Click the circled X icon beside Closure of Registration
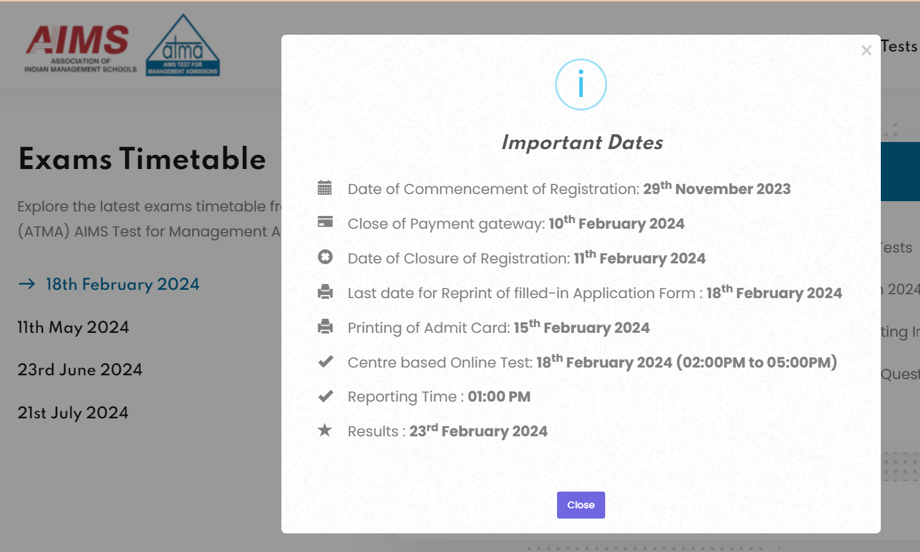Viewport: 920px width, 552px height. pos(325,257)
